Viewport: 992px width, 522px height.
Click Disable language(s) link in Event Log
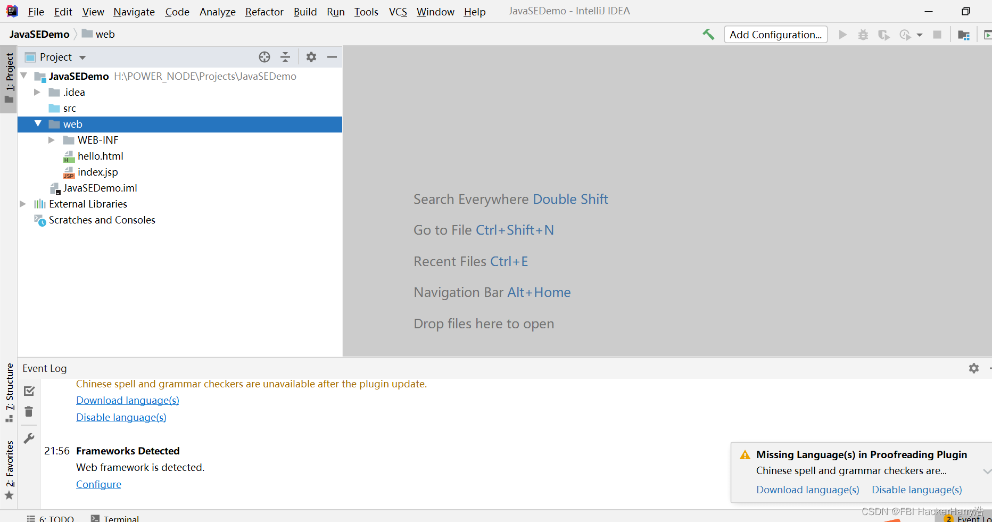[121, 417]
